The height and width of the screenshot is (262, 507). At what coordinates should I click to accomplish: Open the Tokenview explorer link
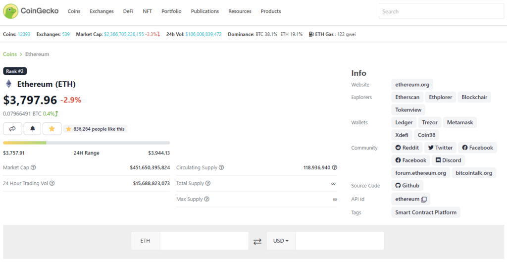click(x=408, y=110)
